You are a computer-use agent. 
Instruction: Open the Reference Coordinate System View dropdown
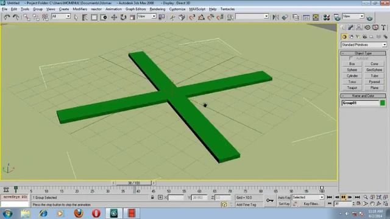point(147,16)
